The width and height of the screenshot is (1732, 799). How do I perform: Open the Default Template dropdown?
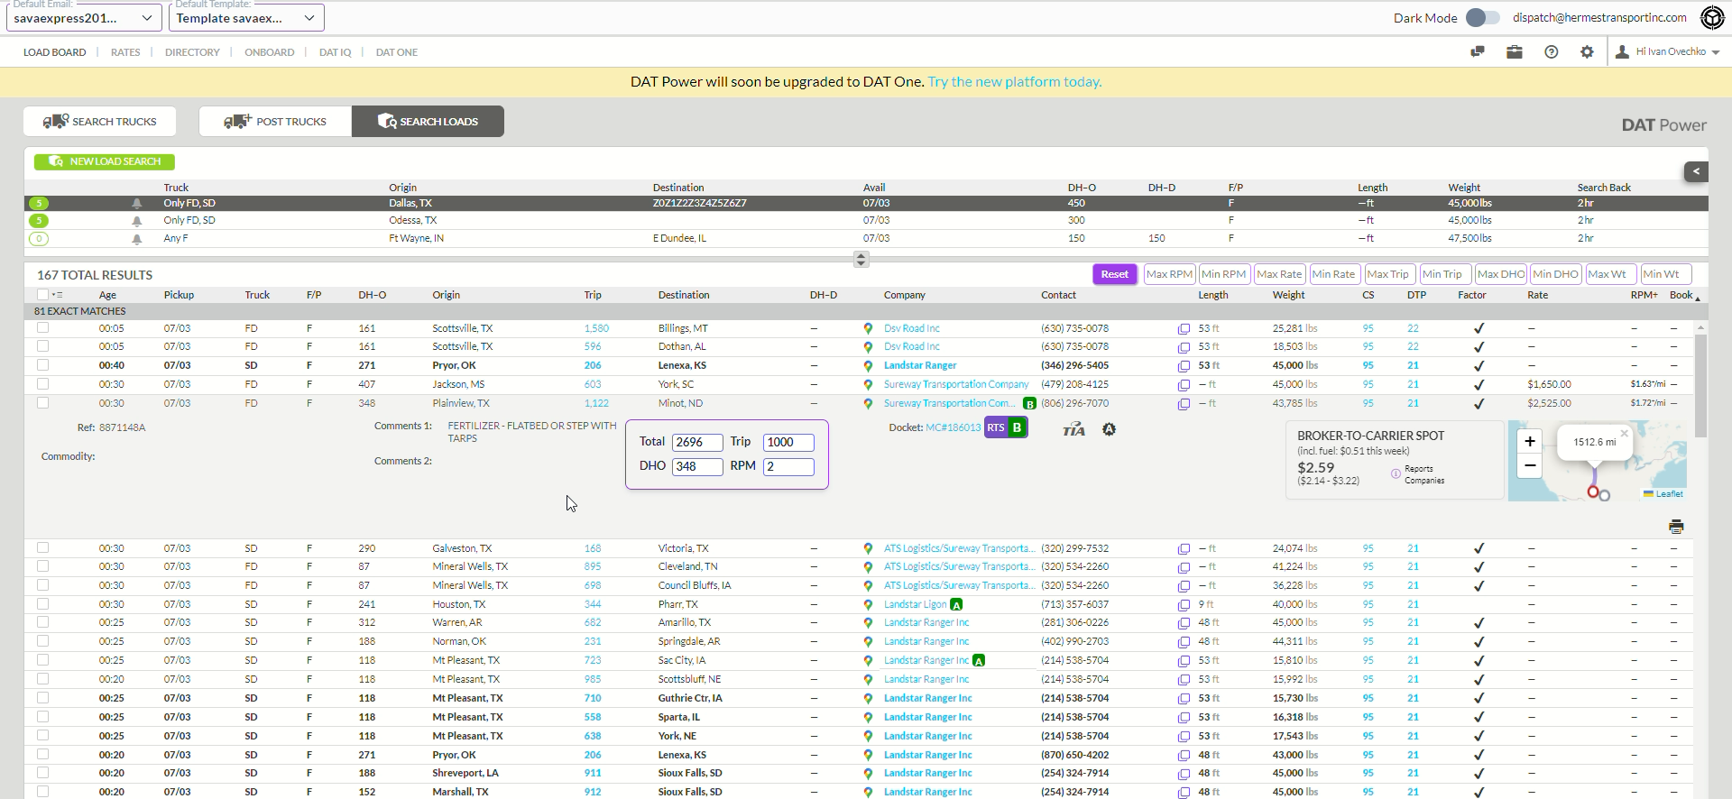(x=246, y=18)
